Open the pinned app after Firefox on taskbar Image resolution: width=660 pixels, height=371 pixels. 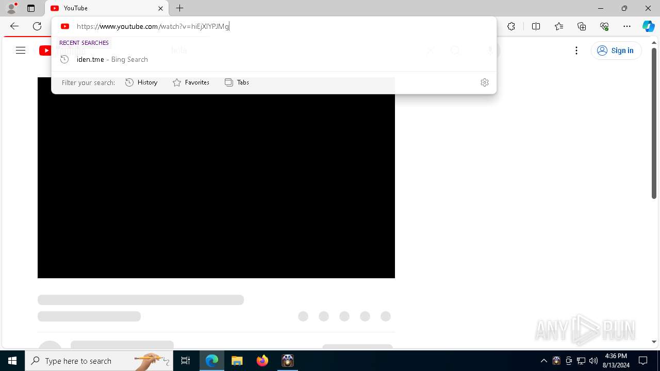click(x=288, y=361)
